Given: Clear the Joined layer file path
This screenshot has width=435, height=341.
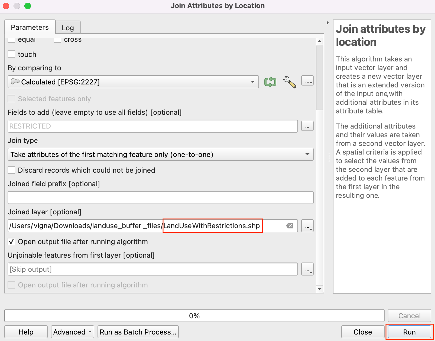Looking at the screenshot, I should click(290, 226).
